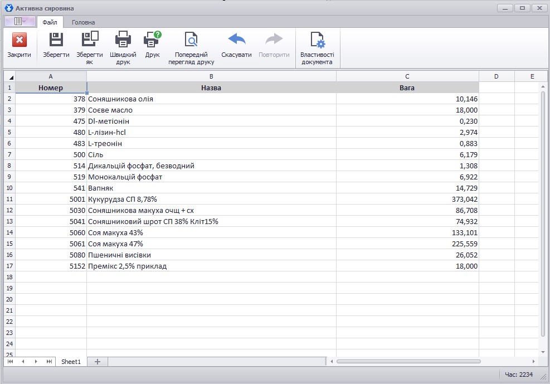
Task: Select the number cell 5080
Action: 51,255
